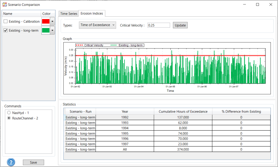278x167 pixels.
Task: Click the Scenario Comparison app icon in title bar
Action: (4, 4)
